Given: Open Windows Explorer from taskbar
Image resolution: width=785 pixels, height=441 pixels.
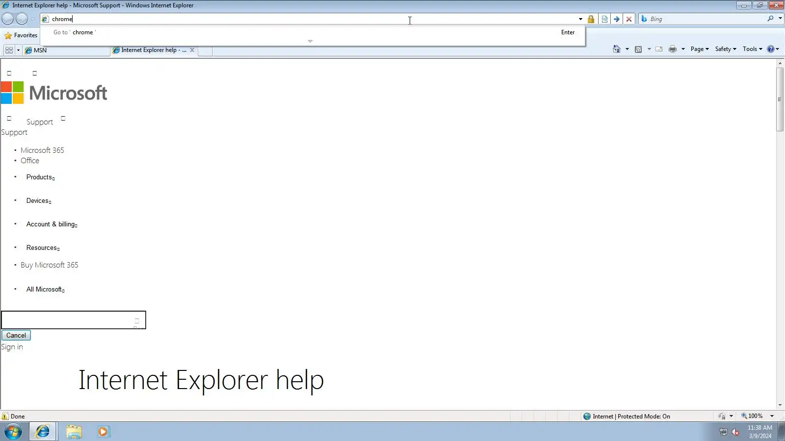Looking at the screenshot, I should (x=74, y=432).
